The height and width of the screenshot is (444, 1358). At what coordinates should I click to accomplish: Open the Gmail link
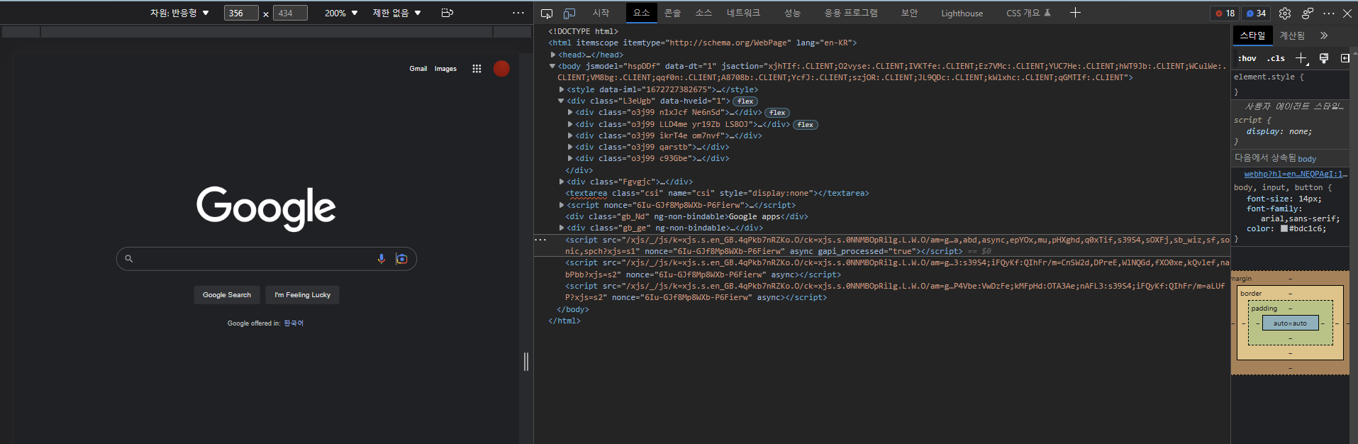(418, 69)
